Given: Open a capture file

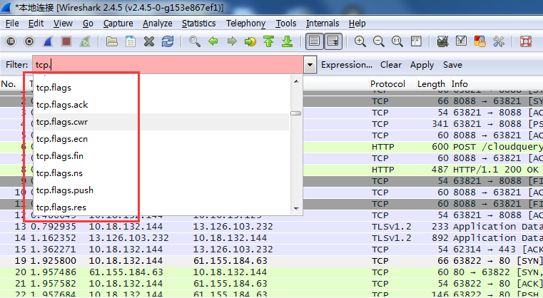Looking at the screenshot, I should pos(111,42).
